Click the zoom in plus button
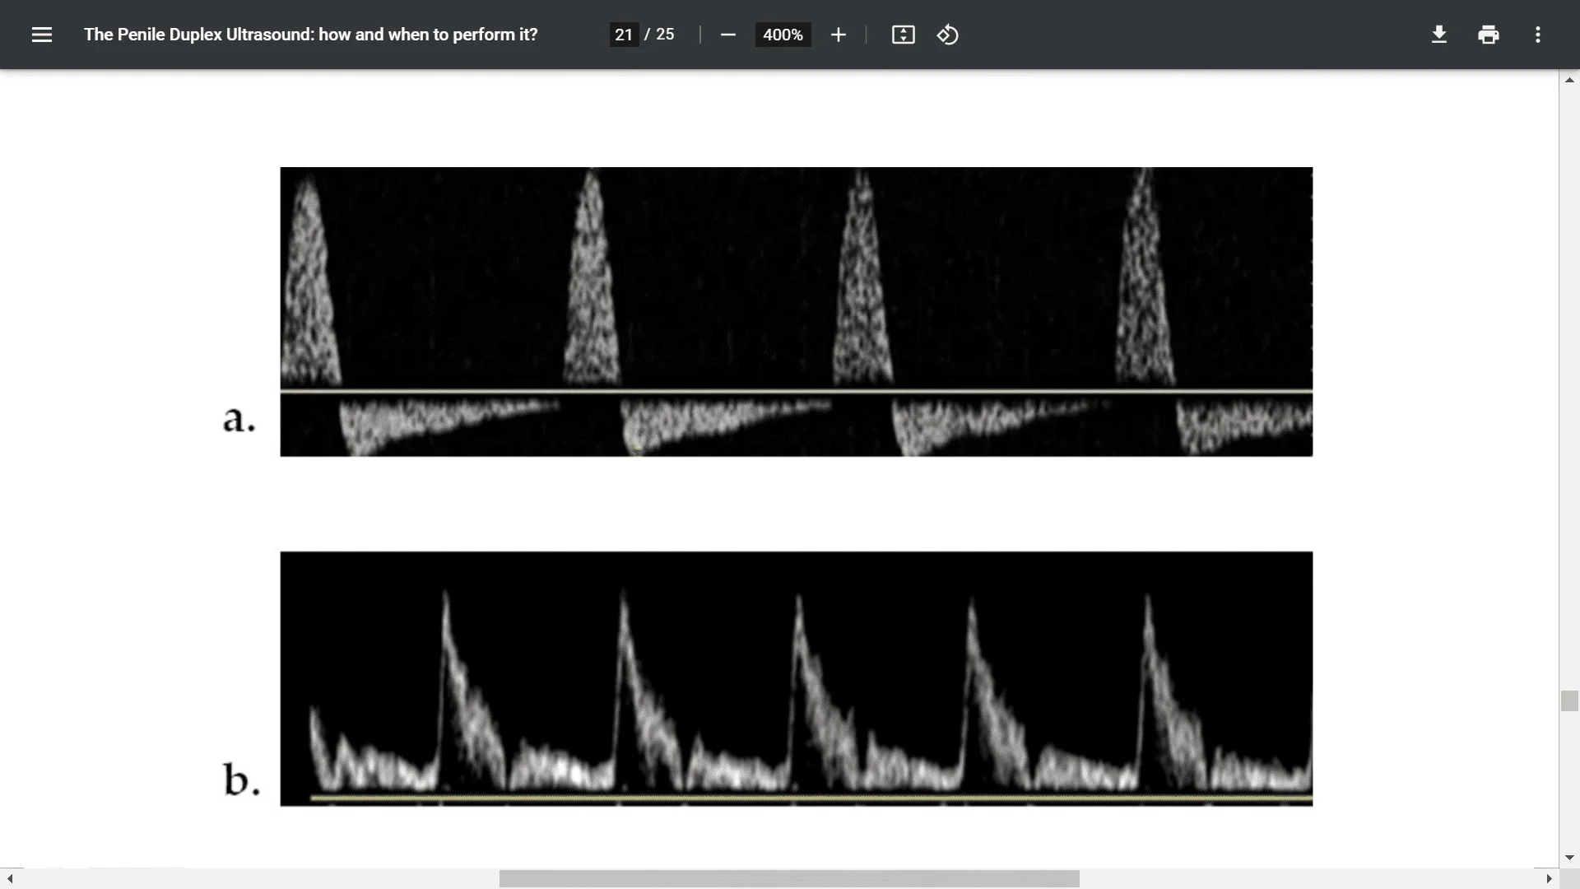The width and height of the screenshot is (1580, 889). (839, 35)
